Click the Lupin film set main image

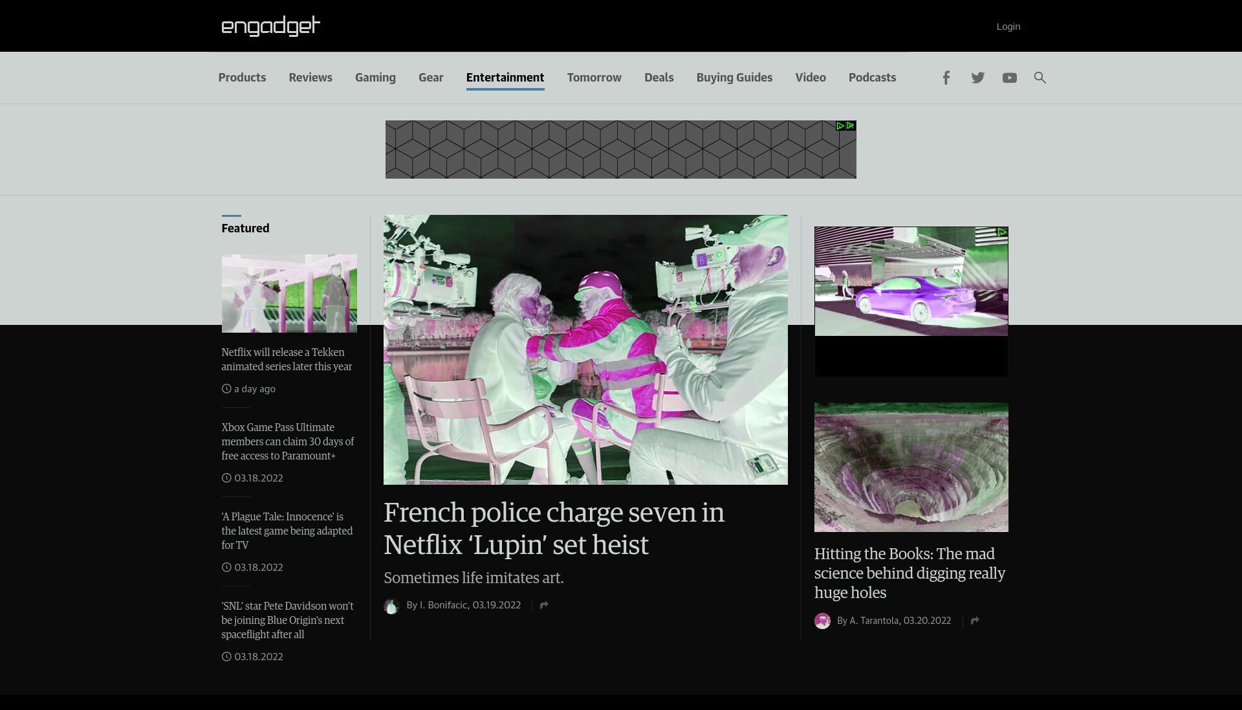pos(585,349)
